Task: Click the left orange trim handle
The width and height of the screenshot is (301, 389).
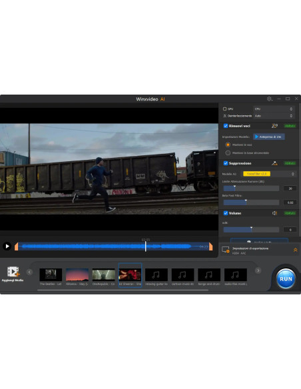Action: 17,246
